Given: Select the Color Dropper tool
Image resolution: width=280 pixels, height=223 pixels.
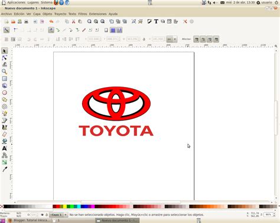Looking at the screenshot, I should click(5, 169).
